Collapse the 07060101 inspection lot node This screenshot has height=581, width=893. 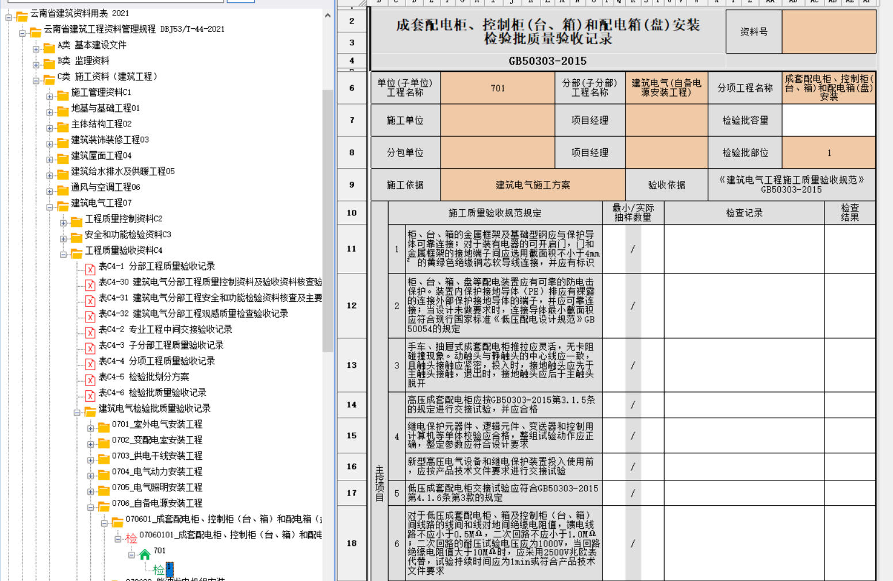[118, 539]
